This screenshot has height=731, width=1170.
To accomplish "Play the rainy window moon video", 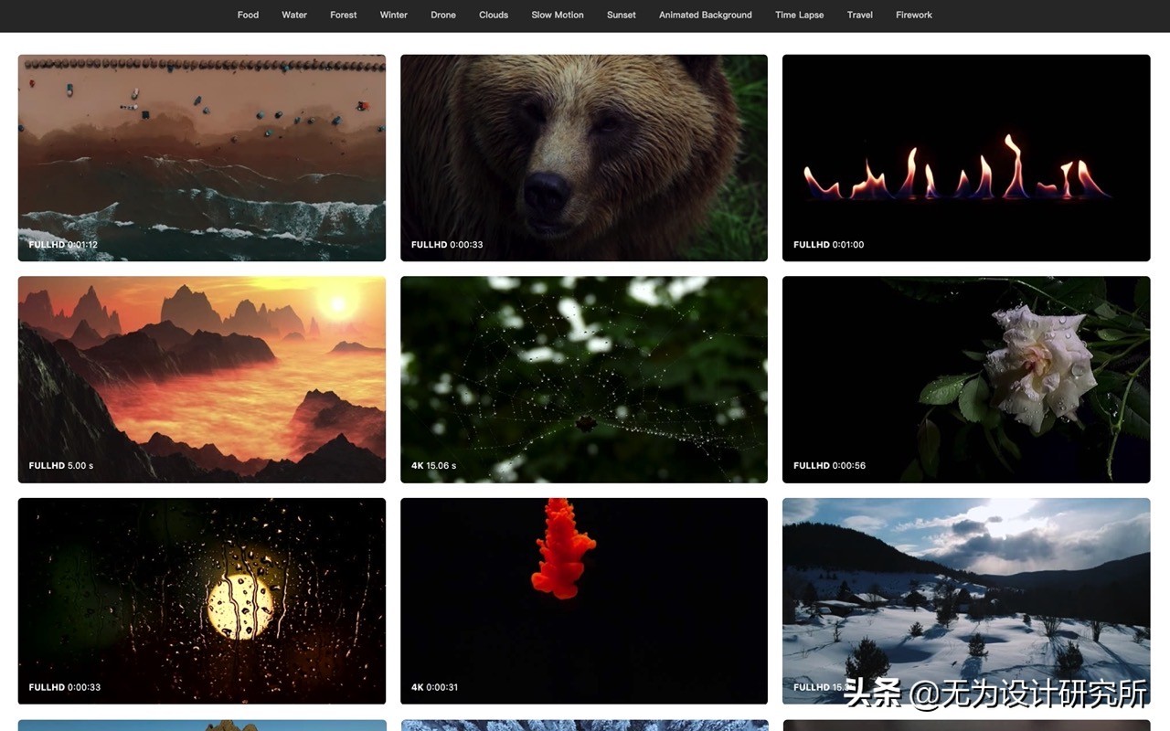I will [x=202, y=601].
